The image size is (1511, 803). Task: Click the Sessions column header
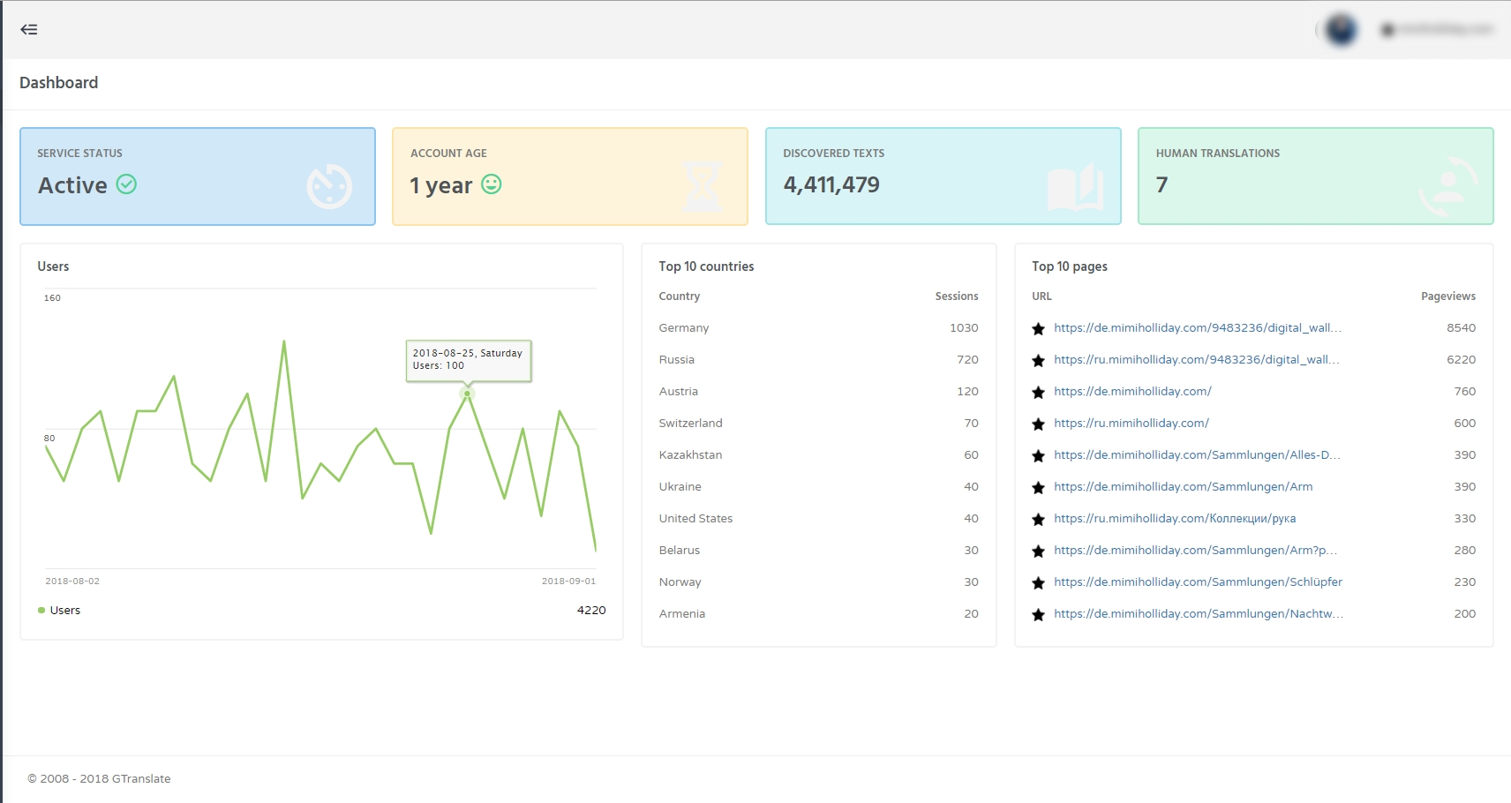957,296
